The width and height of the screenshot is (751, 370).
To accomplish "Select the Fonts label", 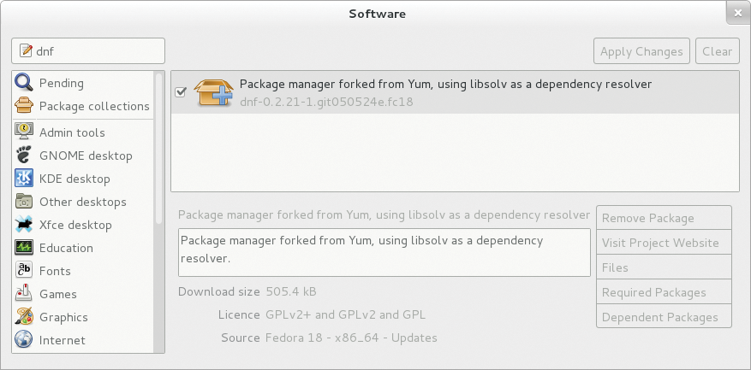I will click(55, 271).
